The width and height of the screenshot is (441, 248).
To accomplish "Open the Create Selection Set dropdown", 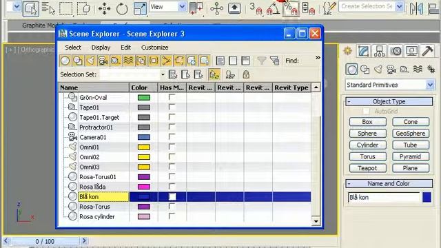I will pos(399,6).
